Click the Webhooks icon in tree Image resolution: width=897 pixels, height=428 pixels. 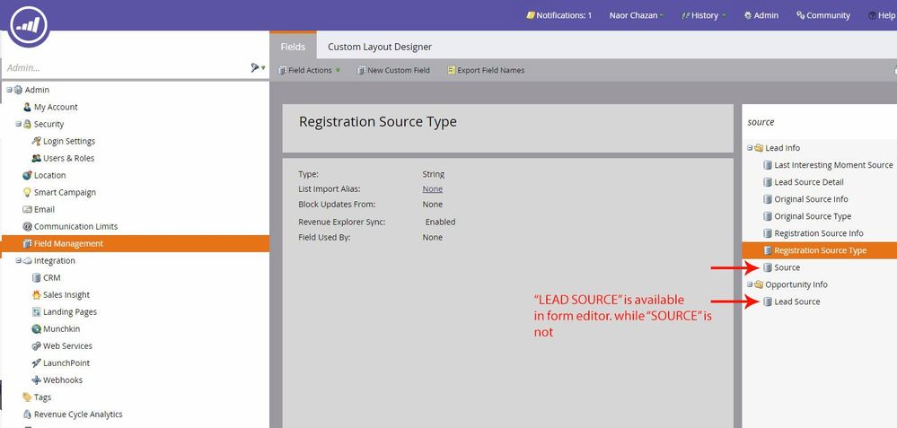(36, 380)
